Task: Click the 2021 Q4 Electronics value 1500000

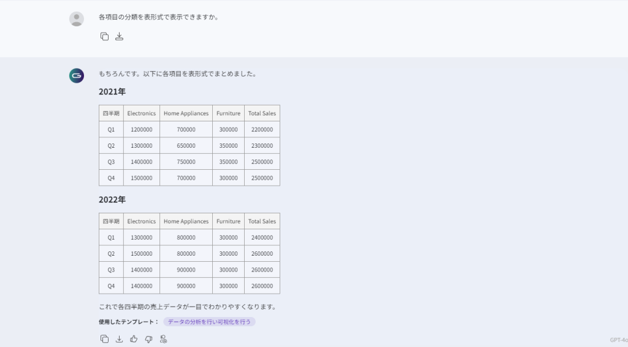Action: tap(142, 178)
